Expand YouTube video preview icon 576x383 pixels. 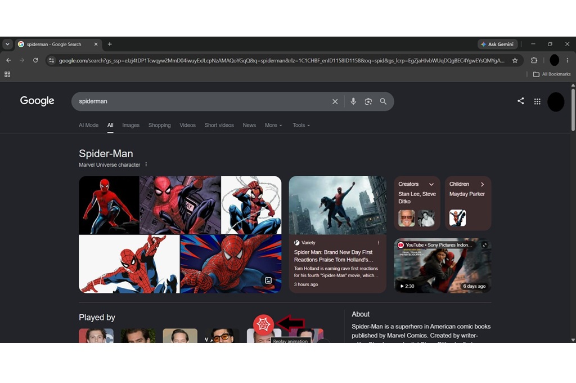(x=484, y=245)
